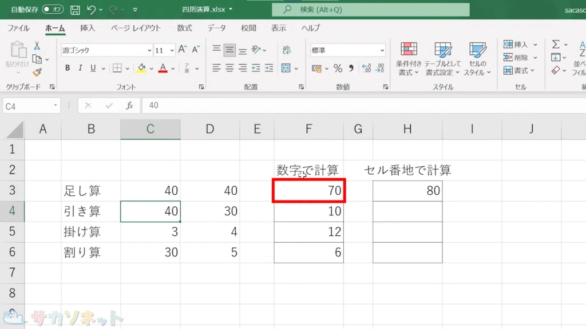Click the Copy icon in clipboard group
This screenshot has width=586, height=329.
pos(37,59)
